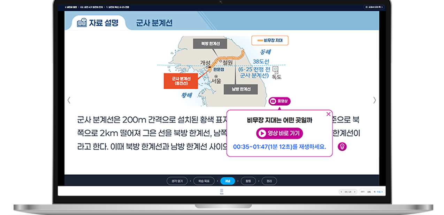Screen dimensions: 444x215
Task: Go to previous slide with left arrow
Action: [69, 100]
